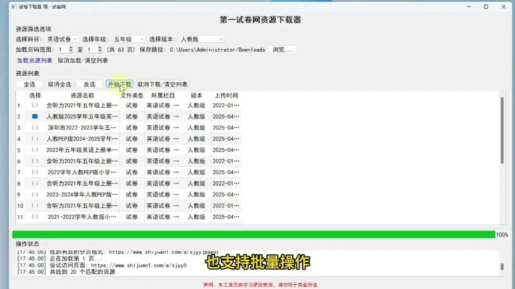
Task: Tick checkbox for row 1 resource
Action: tap(35, 106)
